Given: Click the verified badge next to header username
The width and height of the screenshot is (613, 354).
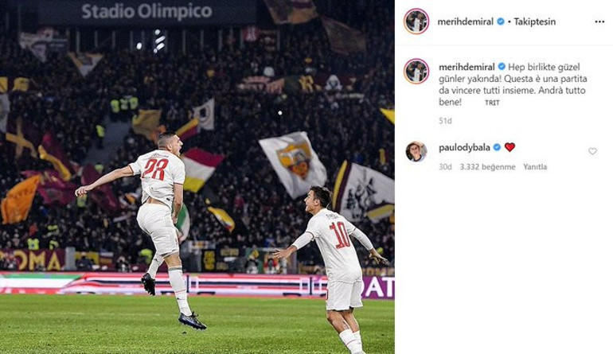Looking at the screenshot, I should point(501,22).
